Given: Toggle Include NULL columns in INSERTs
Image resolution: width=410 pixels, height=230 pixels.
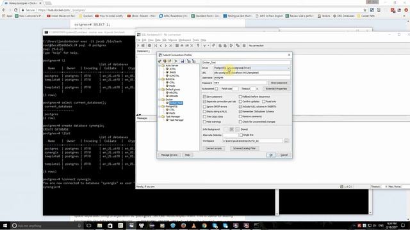Looking at the screenshot, I should click(x=240, y=107).
